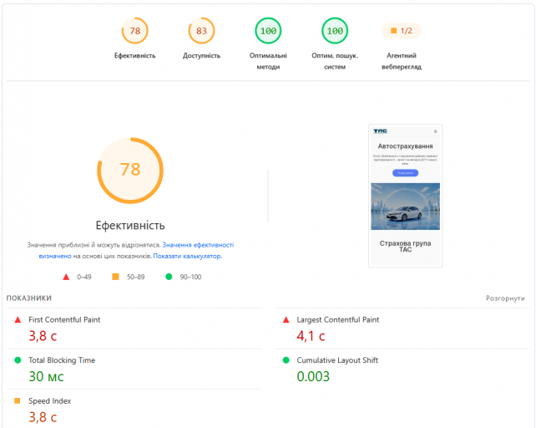The width and height of the screenshot is (536, 428).
Task: Click the '90–100' legend range text
Action: pyautogui.click(x=190, y=277)
